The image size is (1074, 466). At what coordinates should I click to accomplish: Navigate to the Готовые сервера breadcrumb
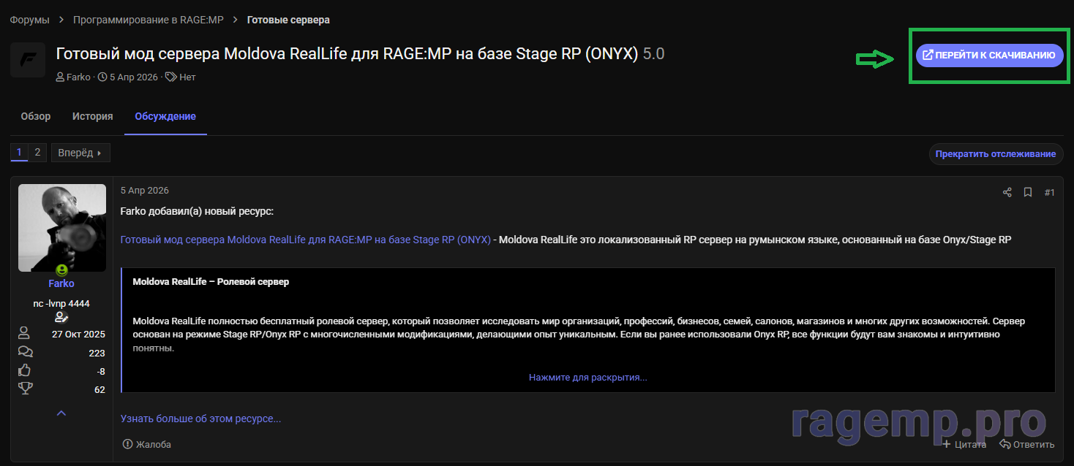pyautogui.click(x=288, y=20)
